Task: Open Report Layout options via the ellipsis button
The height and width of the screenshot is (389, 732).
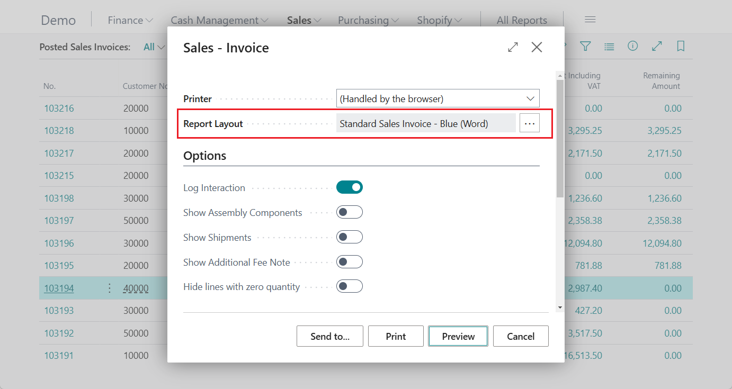Action: tap(530, 123)
